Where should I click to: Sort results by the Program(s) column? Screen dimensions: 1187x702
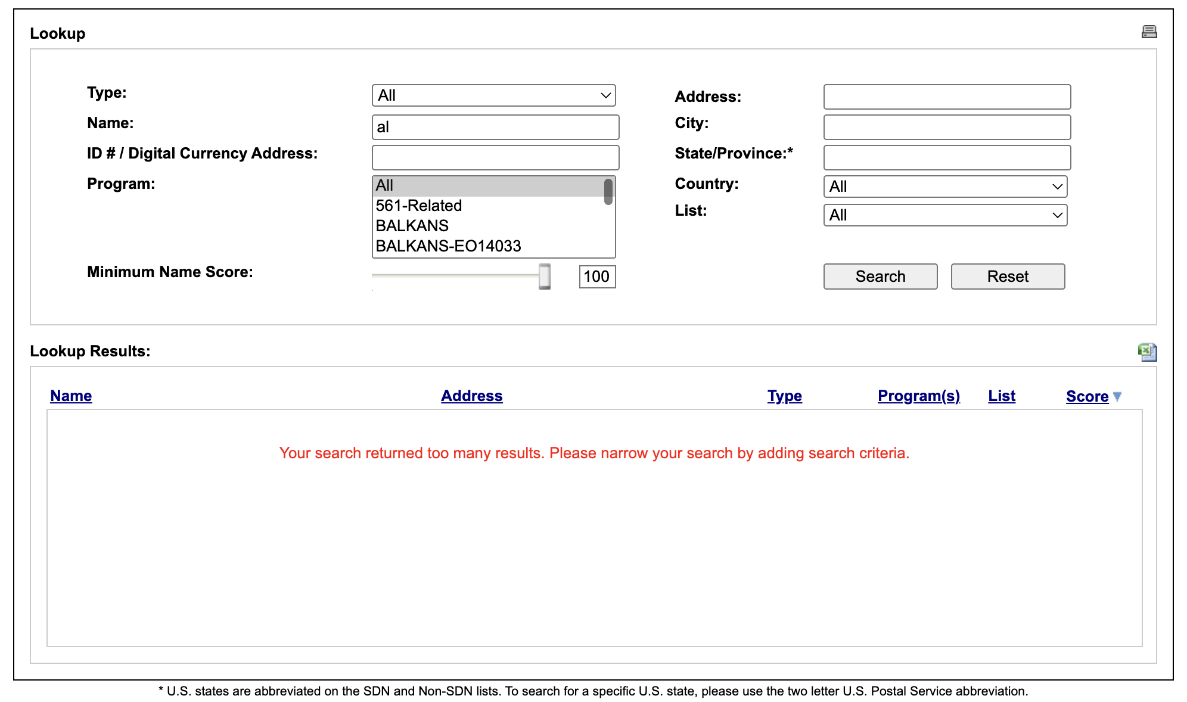pos(918,396)
